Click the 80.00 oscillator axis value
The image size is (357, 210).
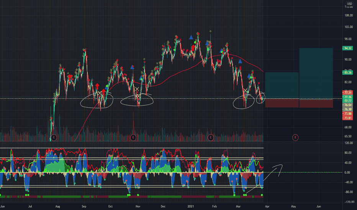coord(347,153)
